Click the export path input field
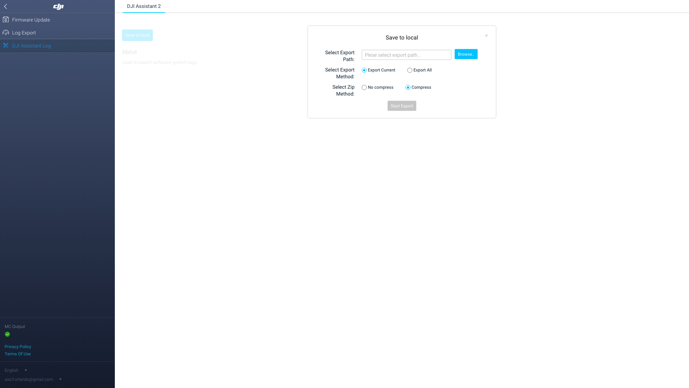This screenshot has height=388, width=689. (x=406, y=55)
